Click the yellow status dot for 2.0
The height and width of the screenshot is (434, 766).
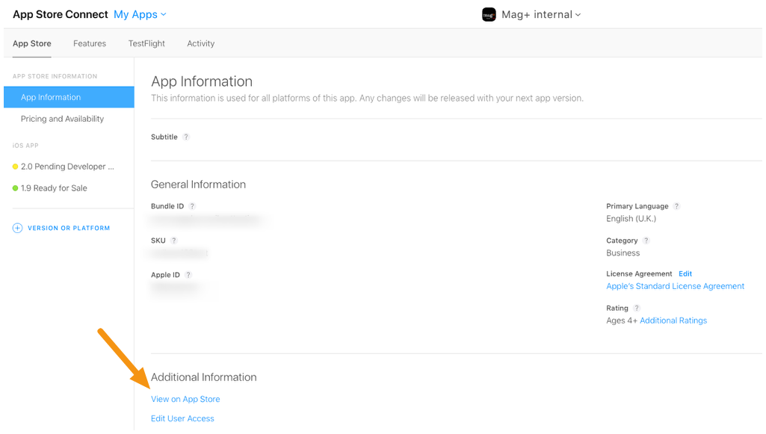coord(15,167)
